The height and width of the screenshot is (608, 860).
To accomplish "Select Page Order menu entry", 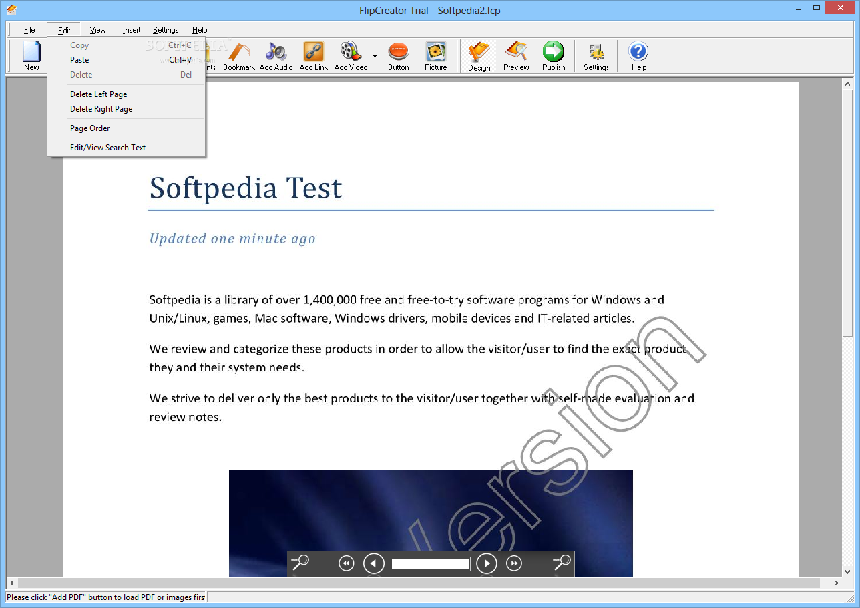I will click(126, 128).
